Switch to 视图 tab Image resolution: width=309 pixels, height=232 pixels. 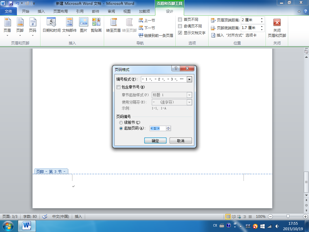coord(127,11)
